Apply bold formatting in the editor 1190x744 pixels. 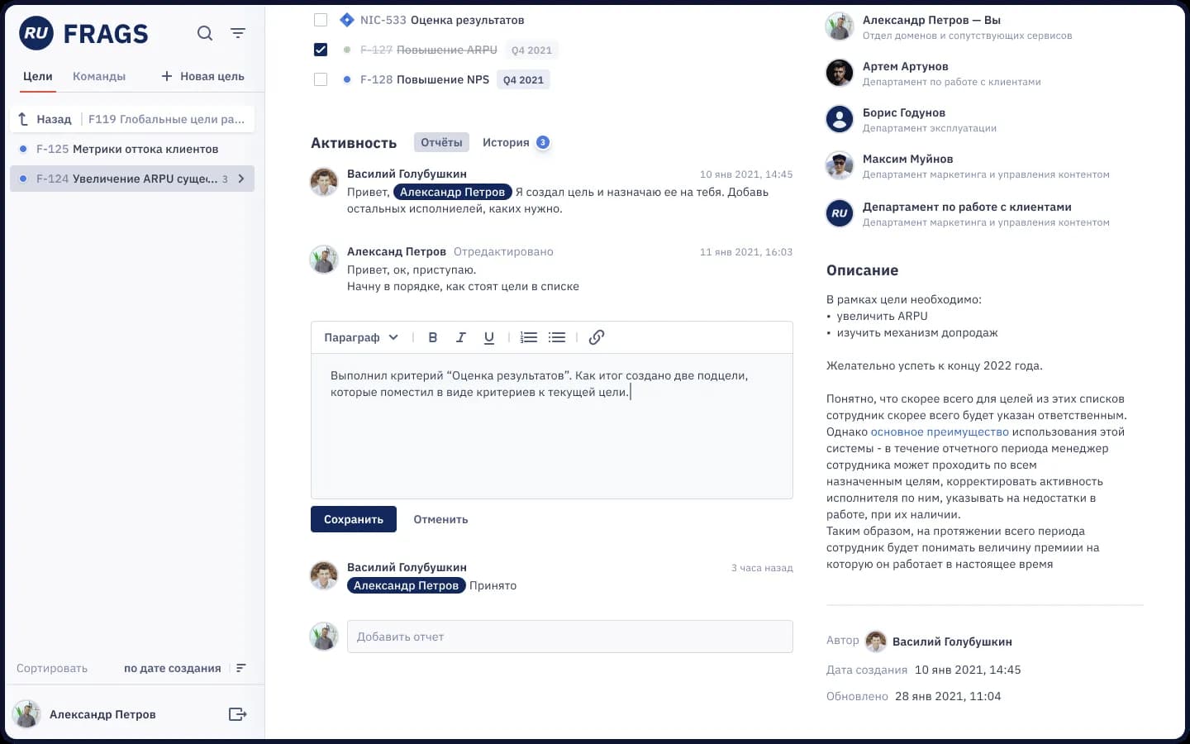(432, 337)
